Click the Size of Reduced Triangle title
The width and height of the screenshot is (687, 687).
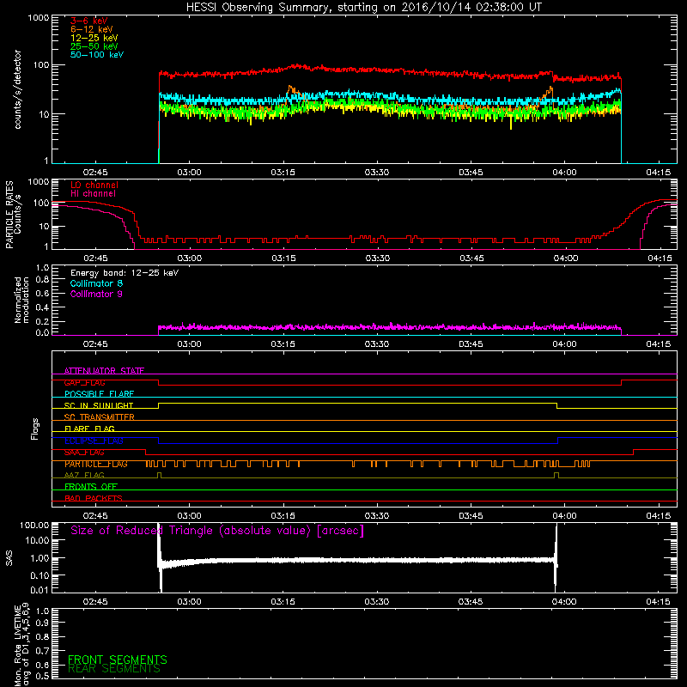(217, 531)
